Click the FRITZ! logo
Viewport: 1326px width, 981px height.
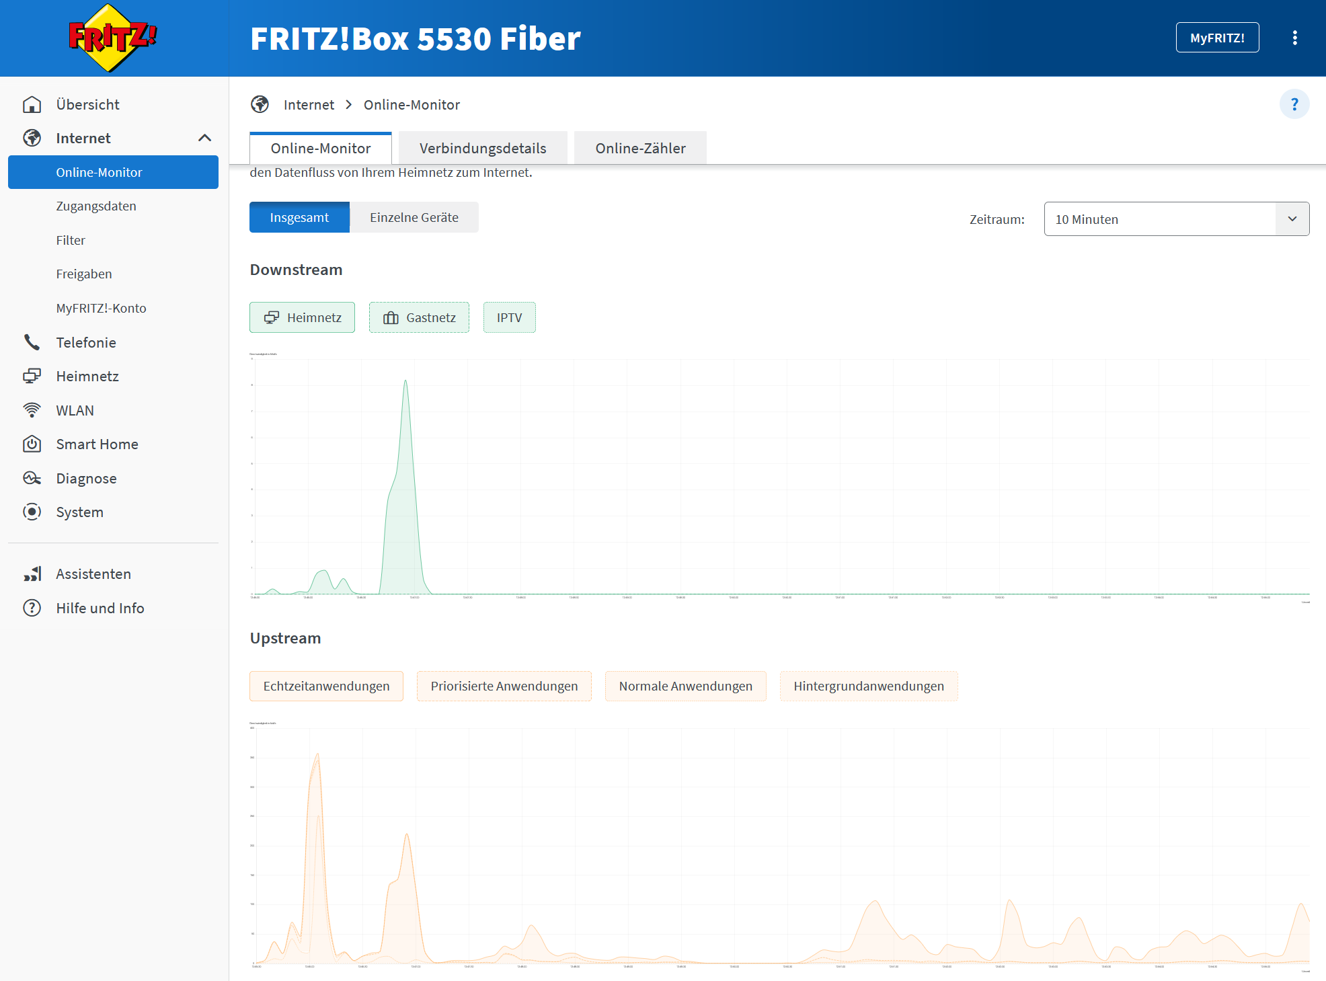(x=112, y=38)
